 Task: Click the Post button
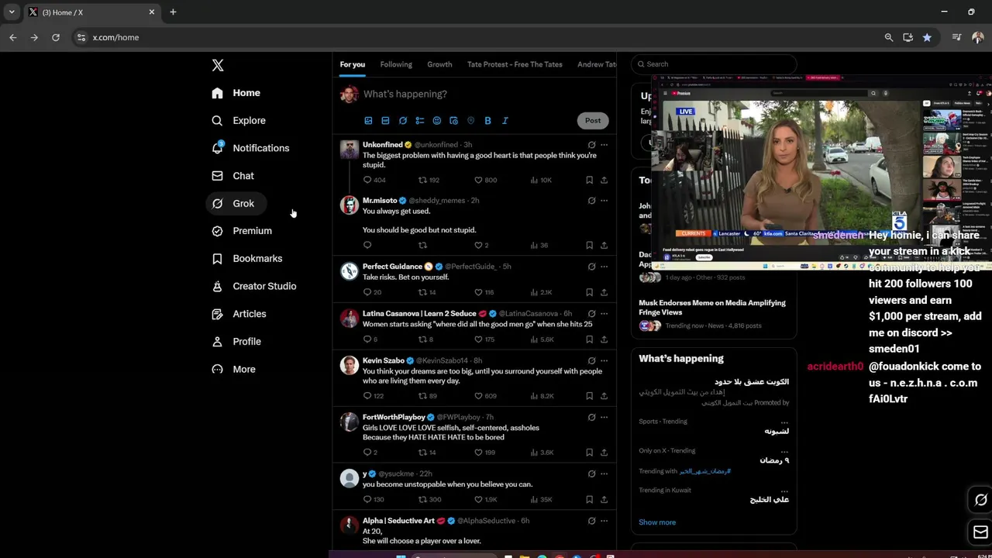pyautogui.click(x=593, y=120)
